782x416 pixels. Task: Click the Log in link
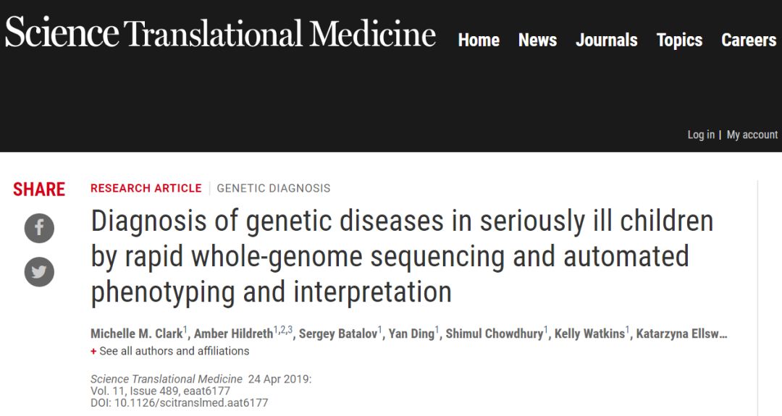coord(700,135)
